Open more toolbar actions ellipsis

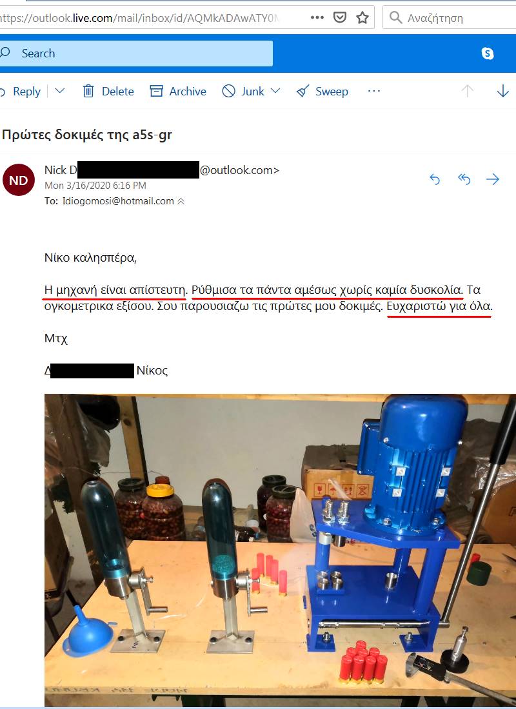[x=374, y=91]
